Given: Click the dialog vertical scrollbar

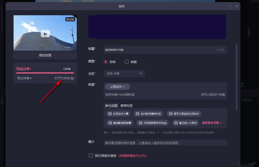Looking at the screenshot, I should coord(237,77).
